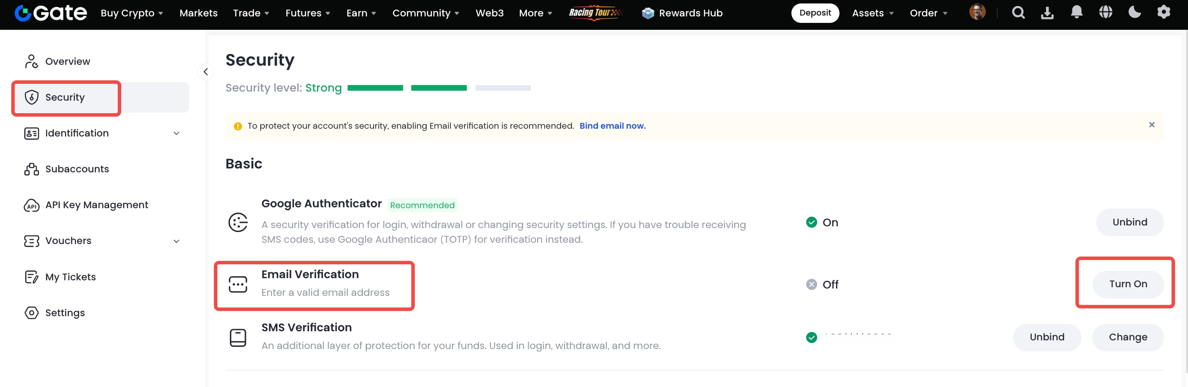
Task: Click the Gate logo
Action: point(51,13)
